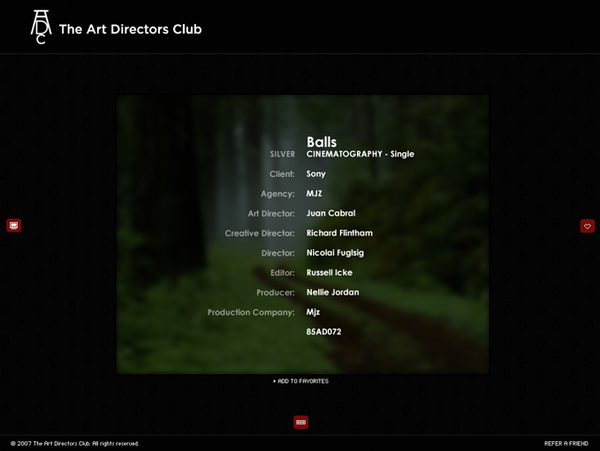Select the 'Balls' entry title
The height and width of the screenshot is (451, 600).
click(x=322, y=142)
